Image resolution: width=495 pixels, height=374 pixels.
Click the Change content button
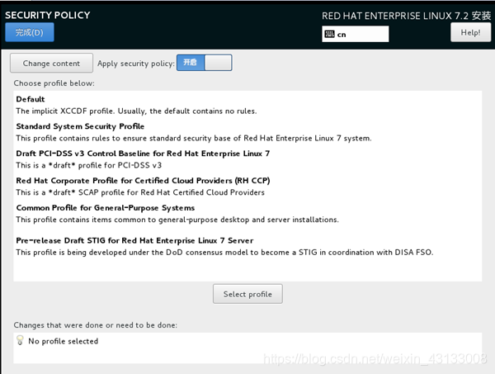click(x=51, y=64)
